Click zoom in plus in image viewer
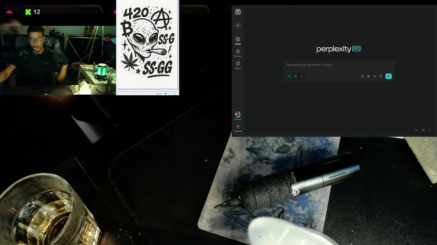The height and width of the screenshot is (245, 437). click(175, 94)
